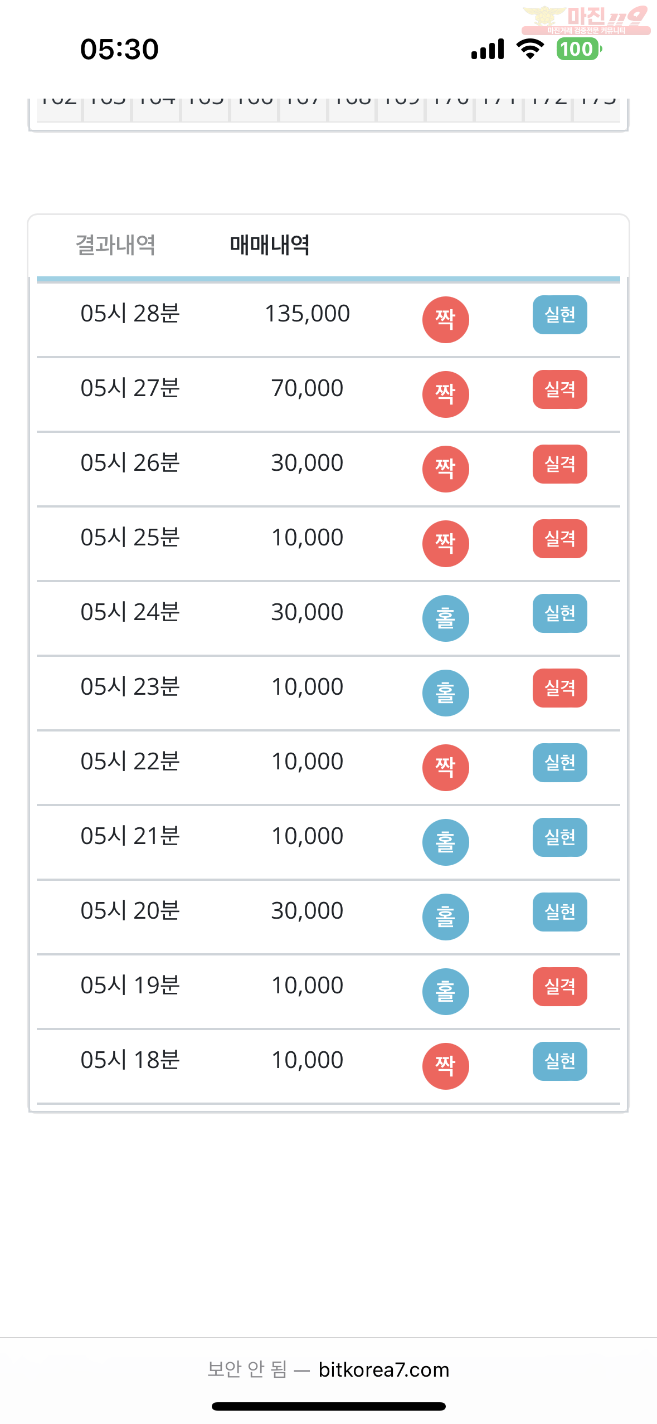657x1424 pixels.
Task: Tap the 홀 icon for 05시 19분
Action: pos(445,991)
